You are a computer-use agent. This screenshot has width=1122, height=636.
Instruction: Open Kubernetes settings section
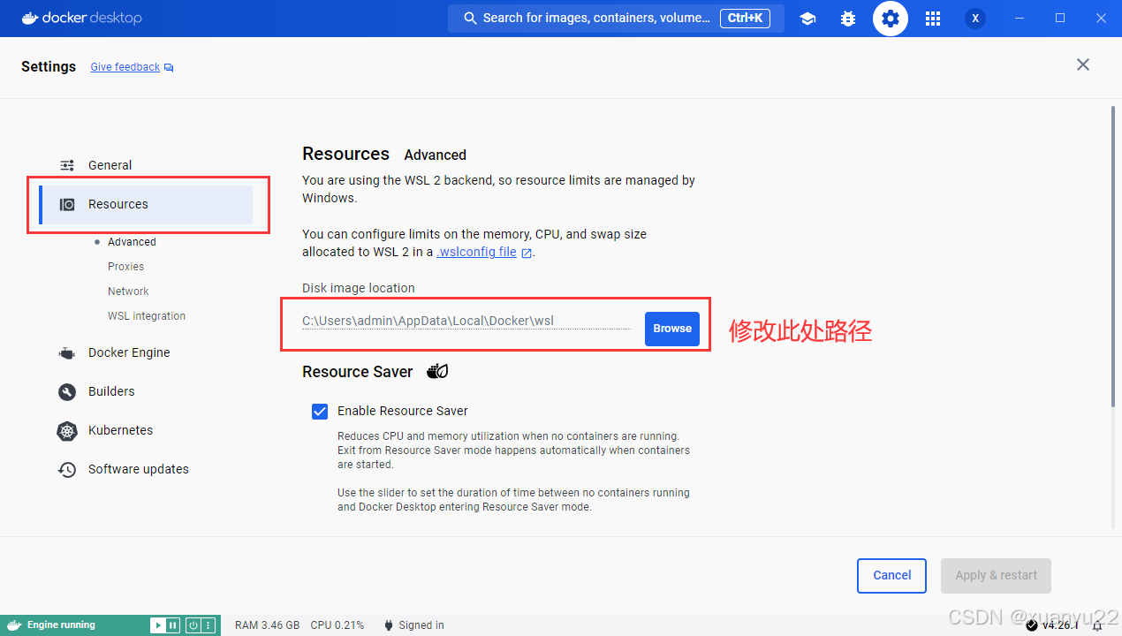click(x=147, y=430)
